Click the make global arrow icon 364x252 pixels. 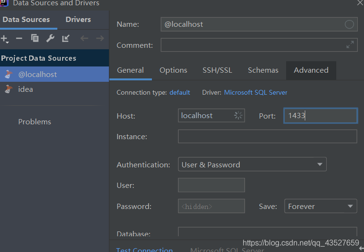(66, 38)
